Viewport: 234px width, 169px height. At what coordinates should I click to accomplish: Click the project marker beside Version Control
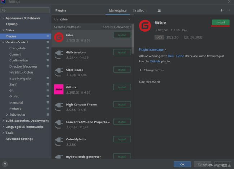[x=48, y=42]
